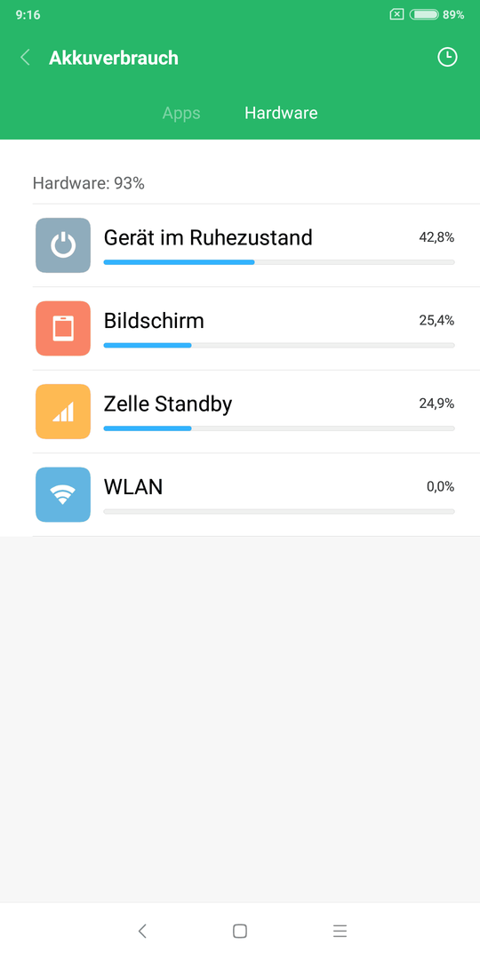Tap the Android home square button

[x=240, y=932]
